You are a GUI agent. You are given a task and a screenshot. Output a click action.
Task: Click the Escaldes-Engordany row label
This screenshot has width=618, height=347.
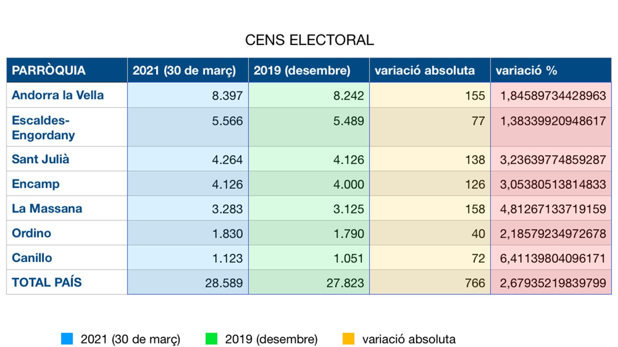click(43, 128)
